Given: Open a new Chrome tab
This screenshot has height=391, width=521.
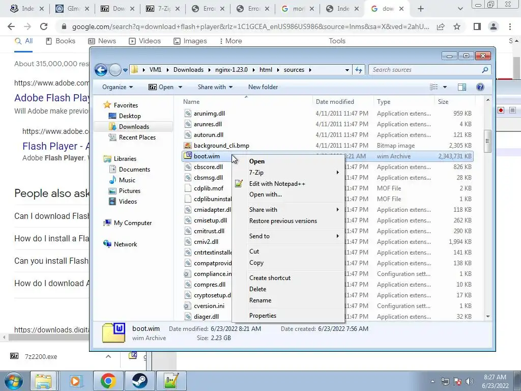Looking at the screenshot, I should click(x=420, y=9).
